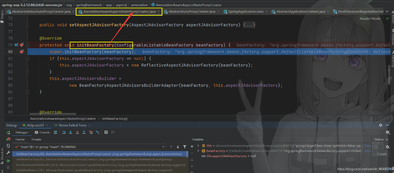Click the red Force Step Into icon
The width and height of the screenshot is (394, 173).
click(x=77, y=132)
